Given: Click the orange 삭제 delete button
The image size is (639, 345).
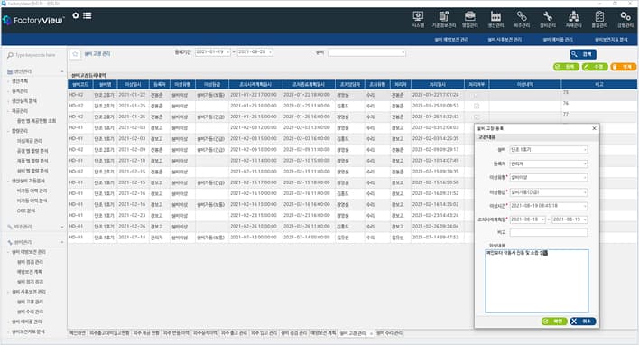Looking at the screenshot, I should [623, 67].
